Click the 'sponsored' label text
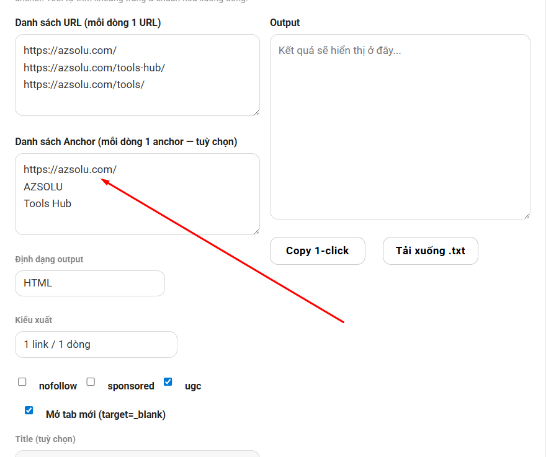Screen dimensions: 546x457 [x=131, y=386]
